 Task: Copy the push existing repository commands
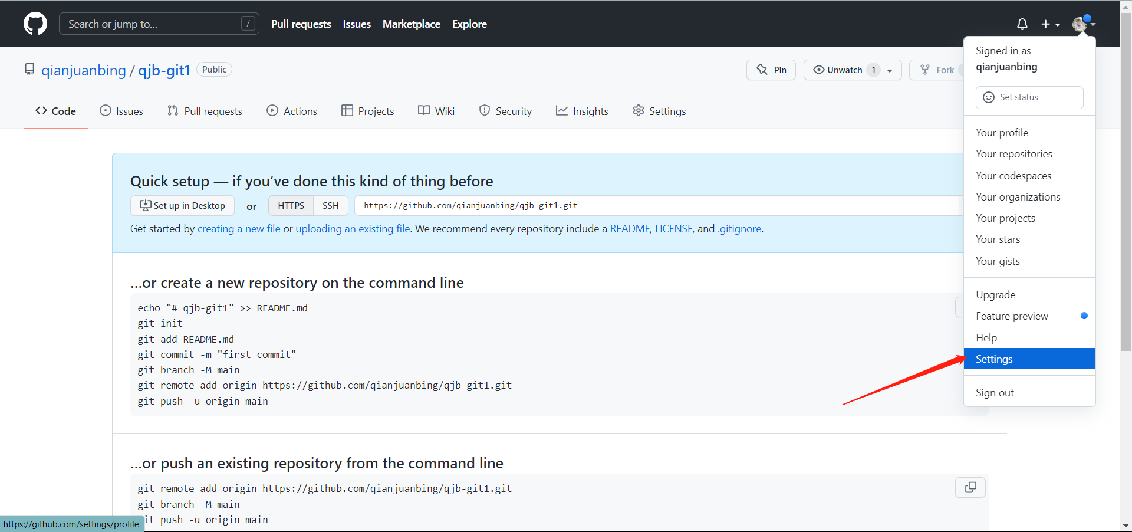click(x=970, y=487)
